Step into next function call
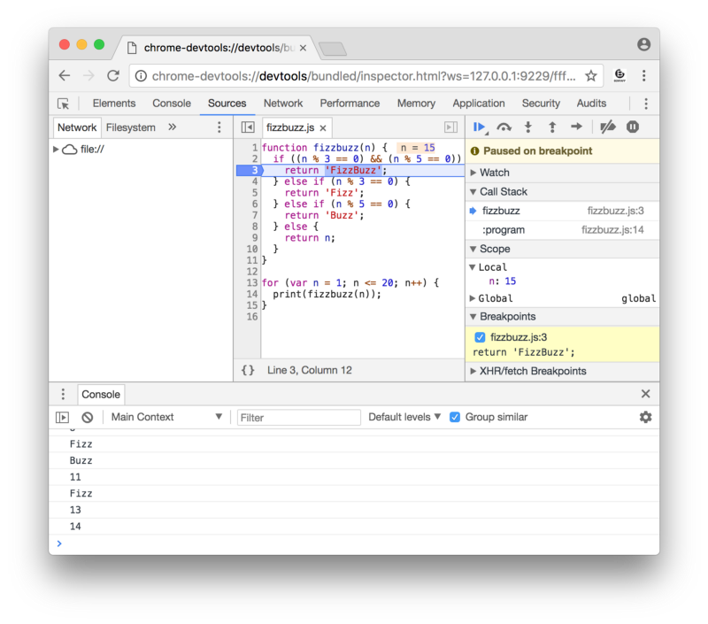The height and width of the screenshot is (624, 708). [528, 127]
